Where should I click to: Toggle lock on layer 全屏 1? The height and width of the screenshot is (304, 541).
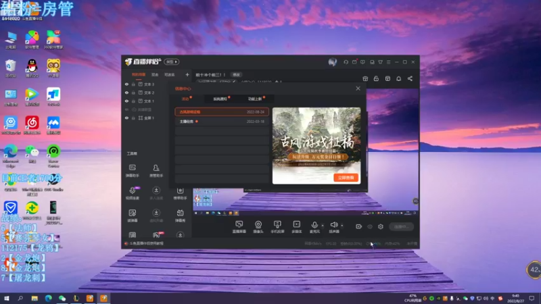pyautogui.click(x=133, y=118)
